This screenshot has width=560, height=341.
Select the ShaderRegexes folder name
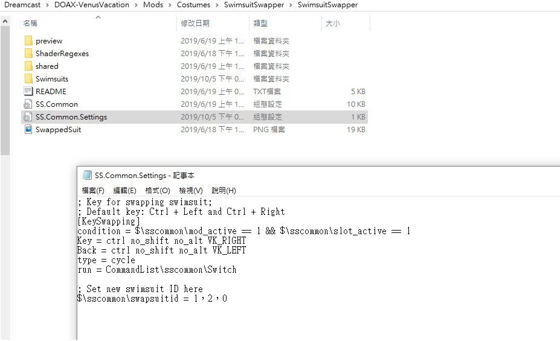point(62,54)
